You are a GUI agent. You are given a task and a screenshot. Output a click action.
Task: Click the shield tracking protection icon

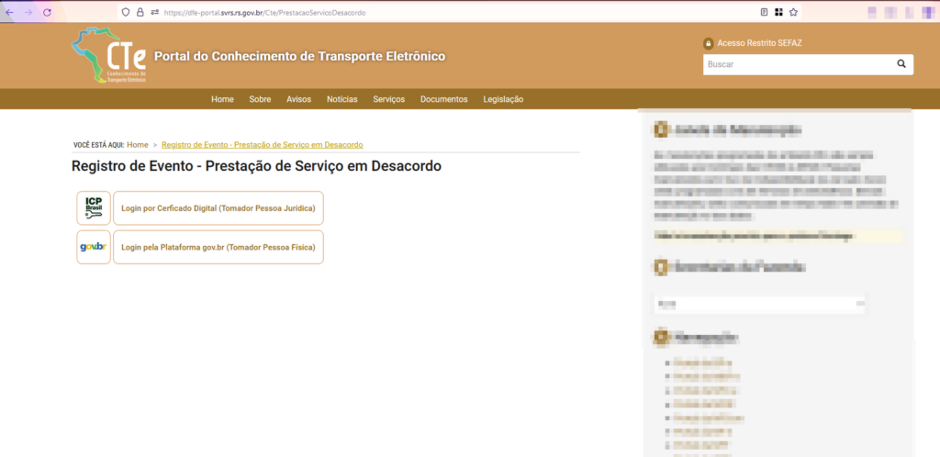point(126,12)
